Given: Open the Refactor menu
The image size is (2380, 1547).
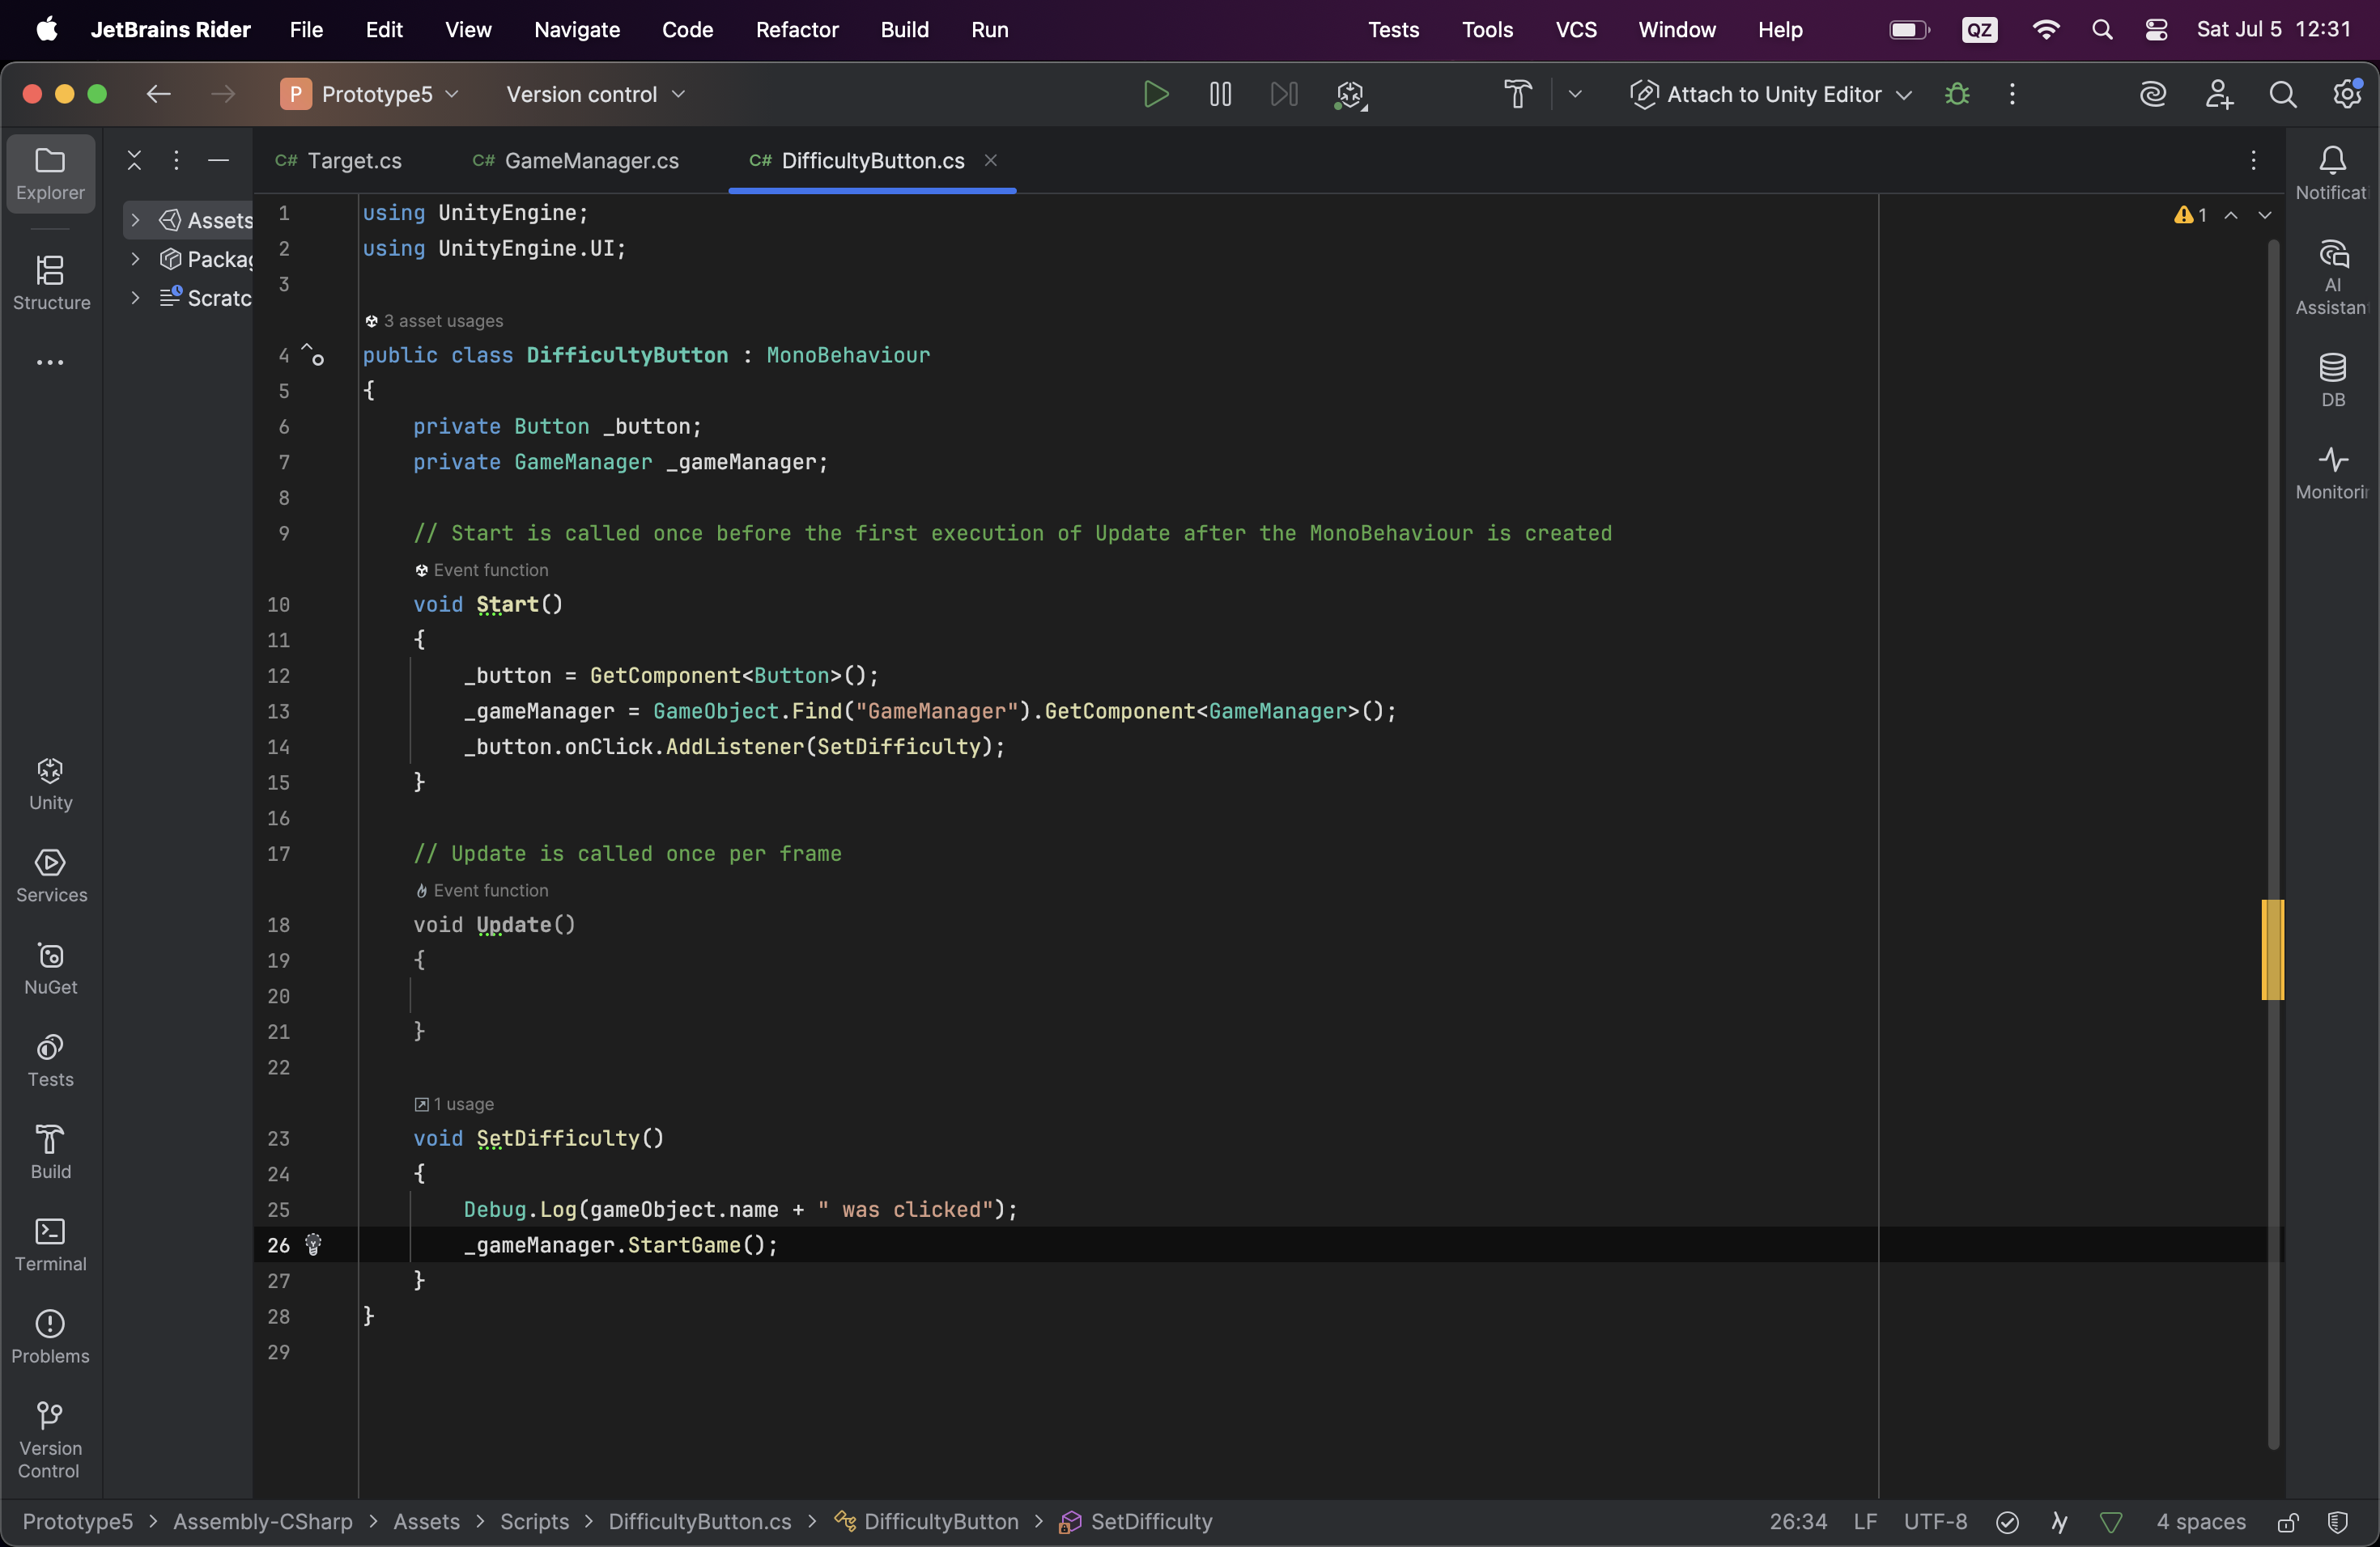Looking at the screenshot, I should tap(797, 30).
